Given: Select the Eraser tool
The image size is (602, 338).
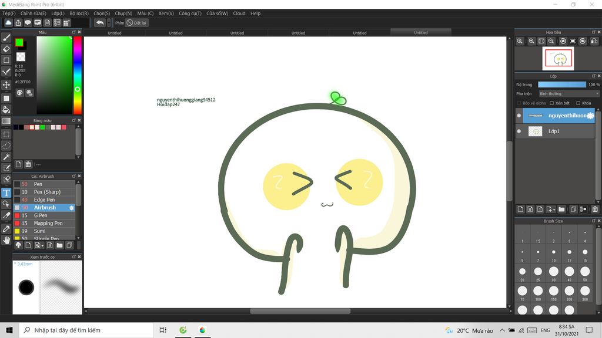Looking at the screenshot, I should click(x=6, y=49).
